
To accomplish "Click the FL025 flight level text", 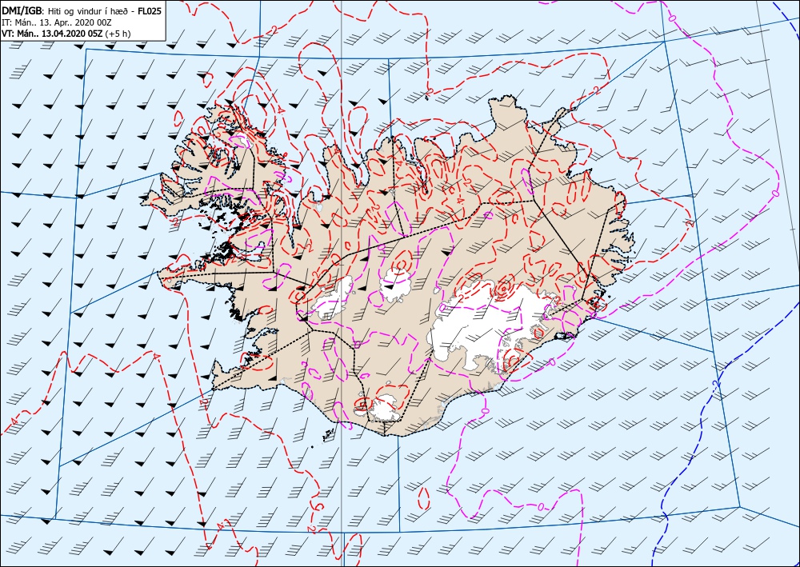I will click(149, 11).
